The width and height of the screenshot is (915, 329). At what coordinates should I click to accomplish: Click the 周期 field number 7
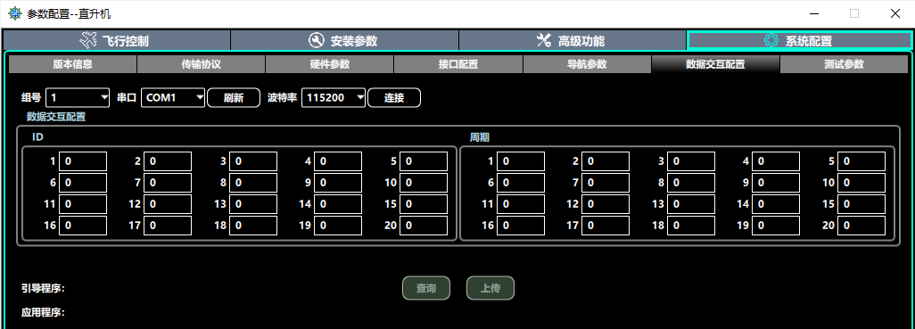click(606, 183)
